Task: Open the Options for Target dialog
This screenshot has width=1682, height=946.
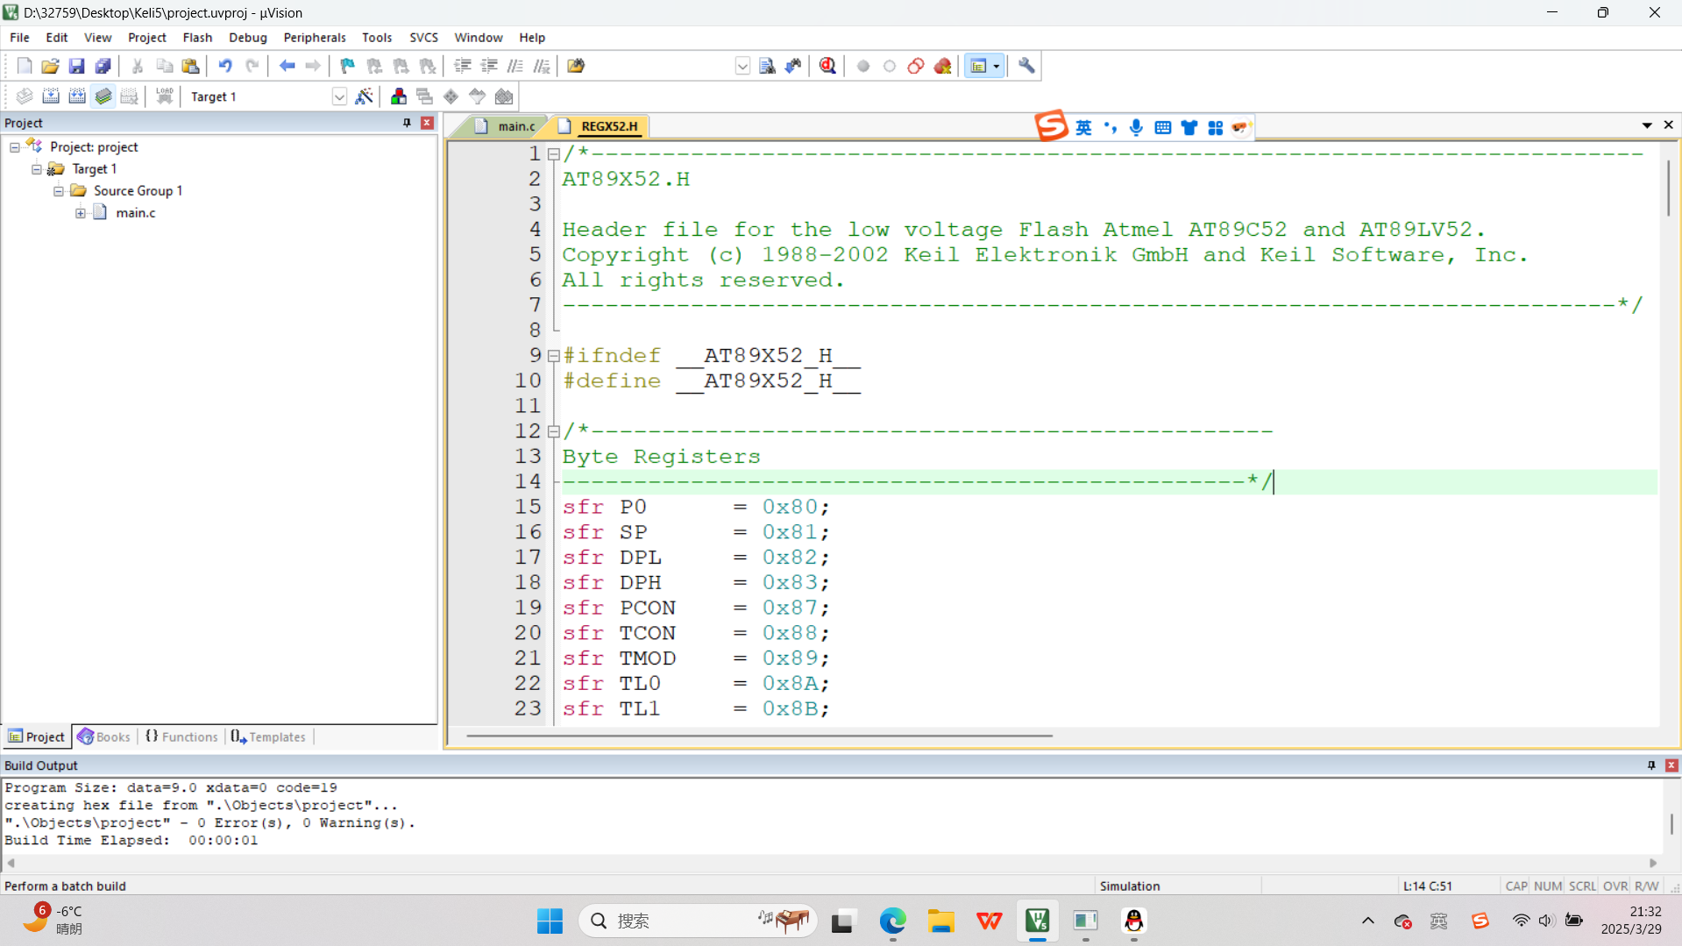Action: point(365,96)
